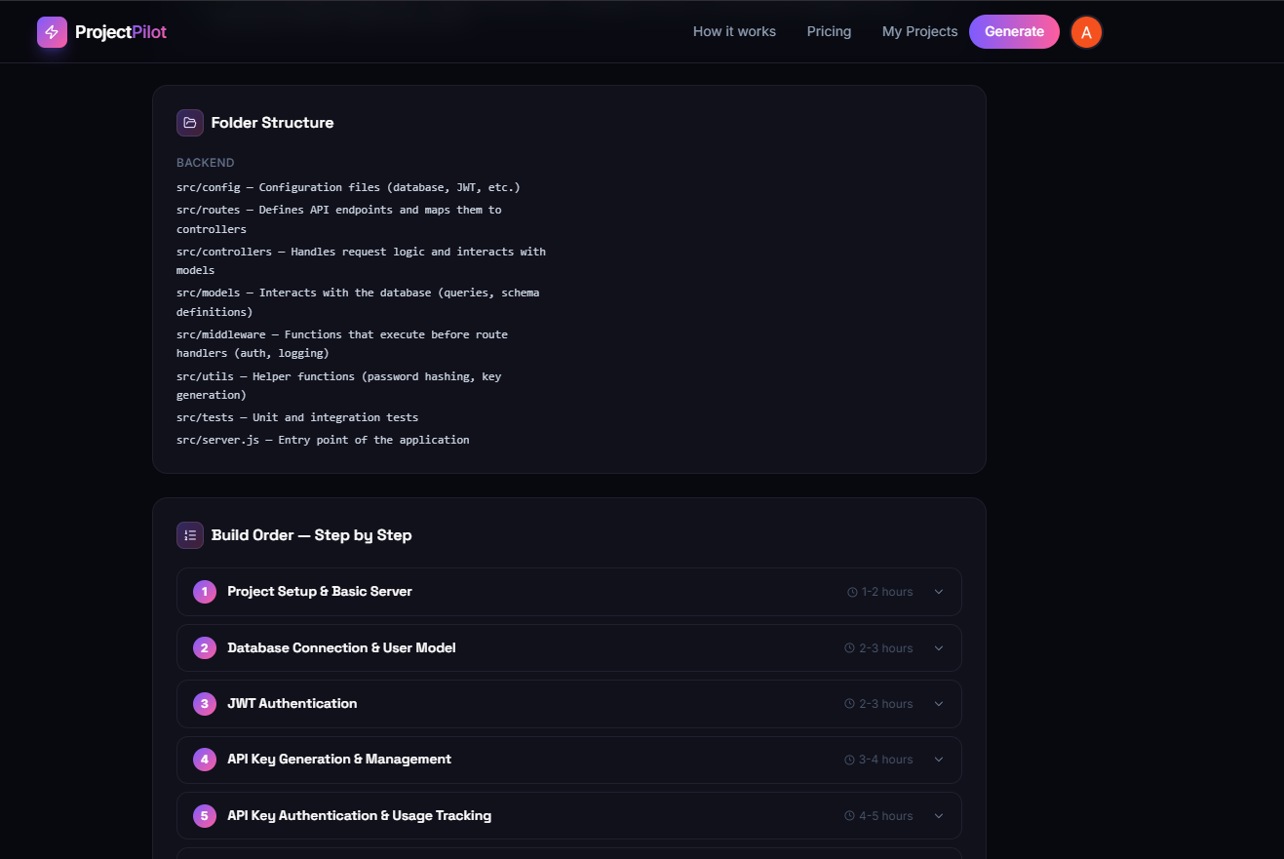Screen dimensions: 1284x859
Task: Click step number 5 badge
Action: pos(205,816)
